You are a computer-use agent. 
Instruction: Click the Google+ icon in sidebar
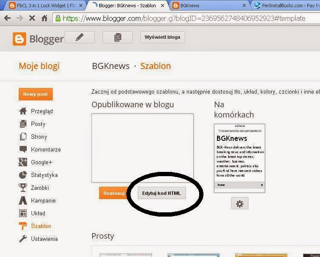(23, 162)
